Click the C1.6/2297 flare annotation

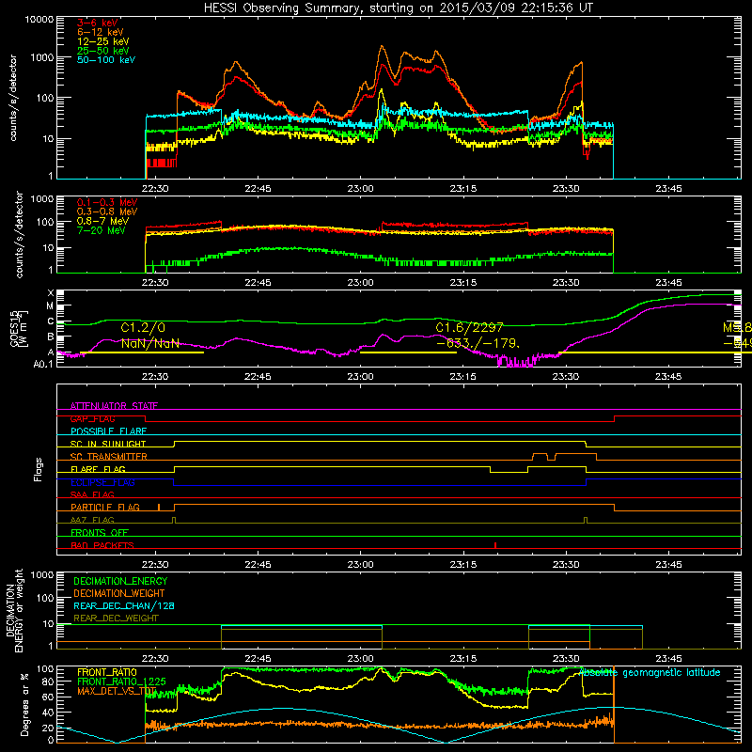pos(469,327)
